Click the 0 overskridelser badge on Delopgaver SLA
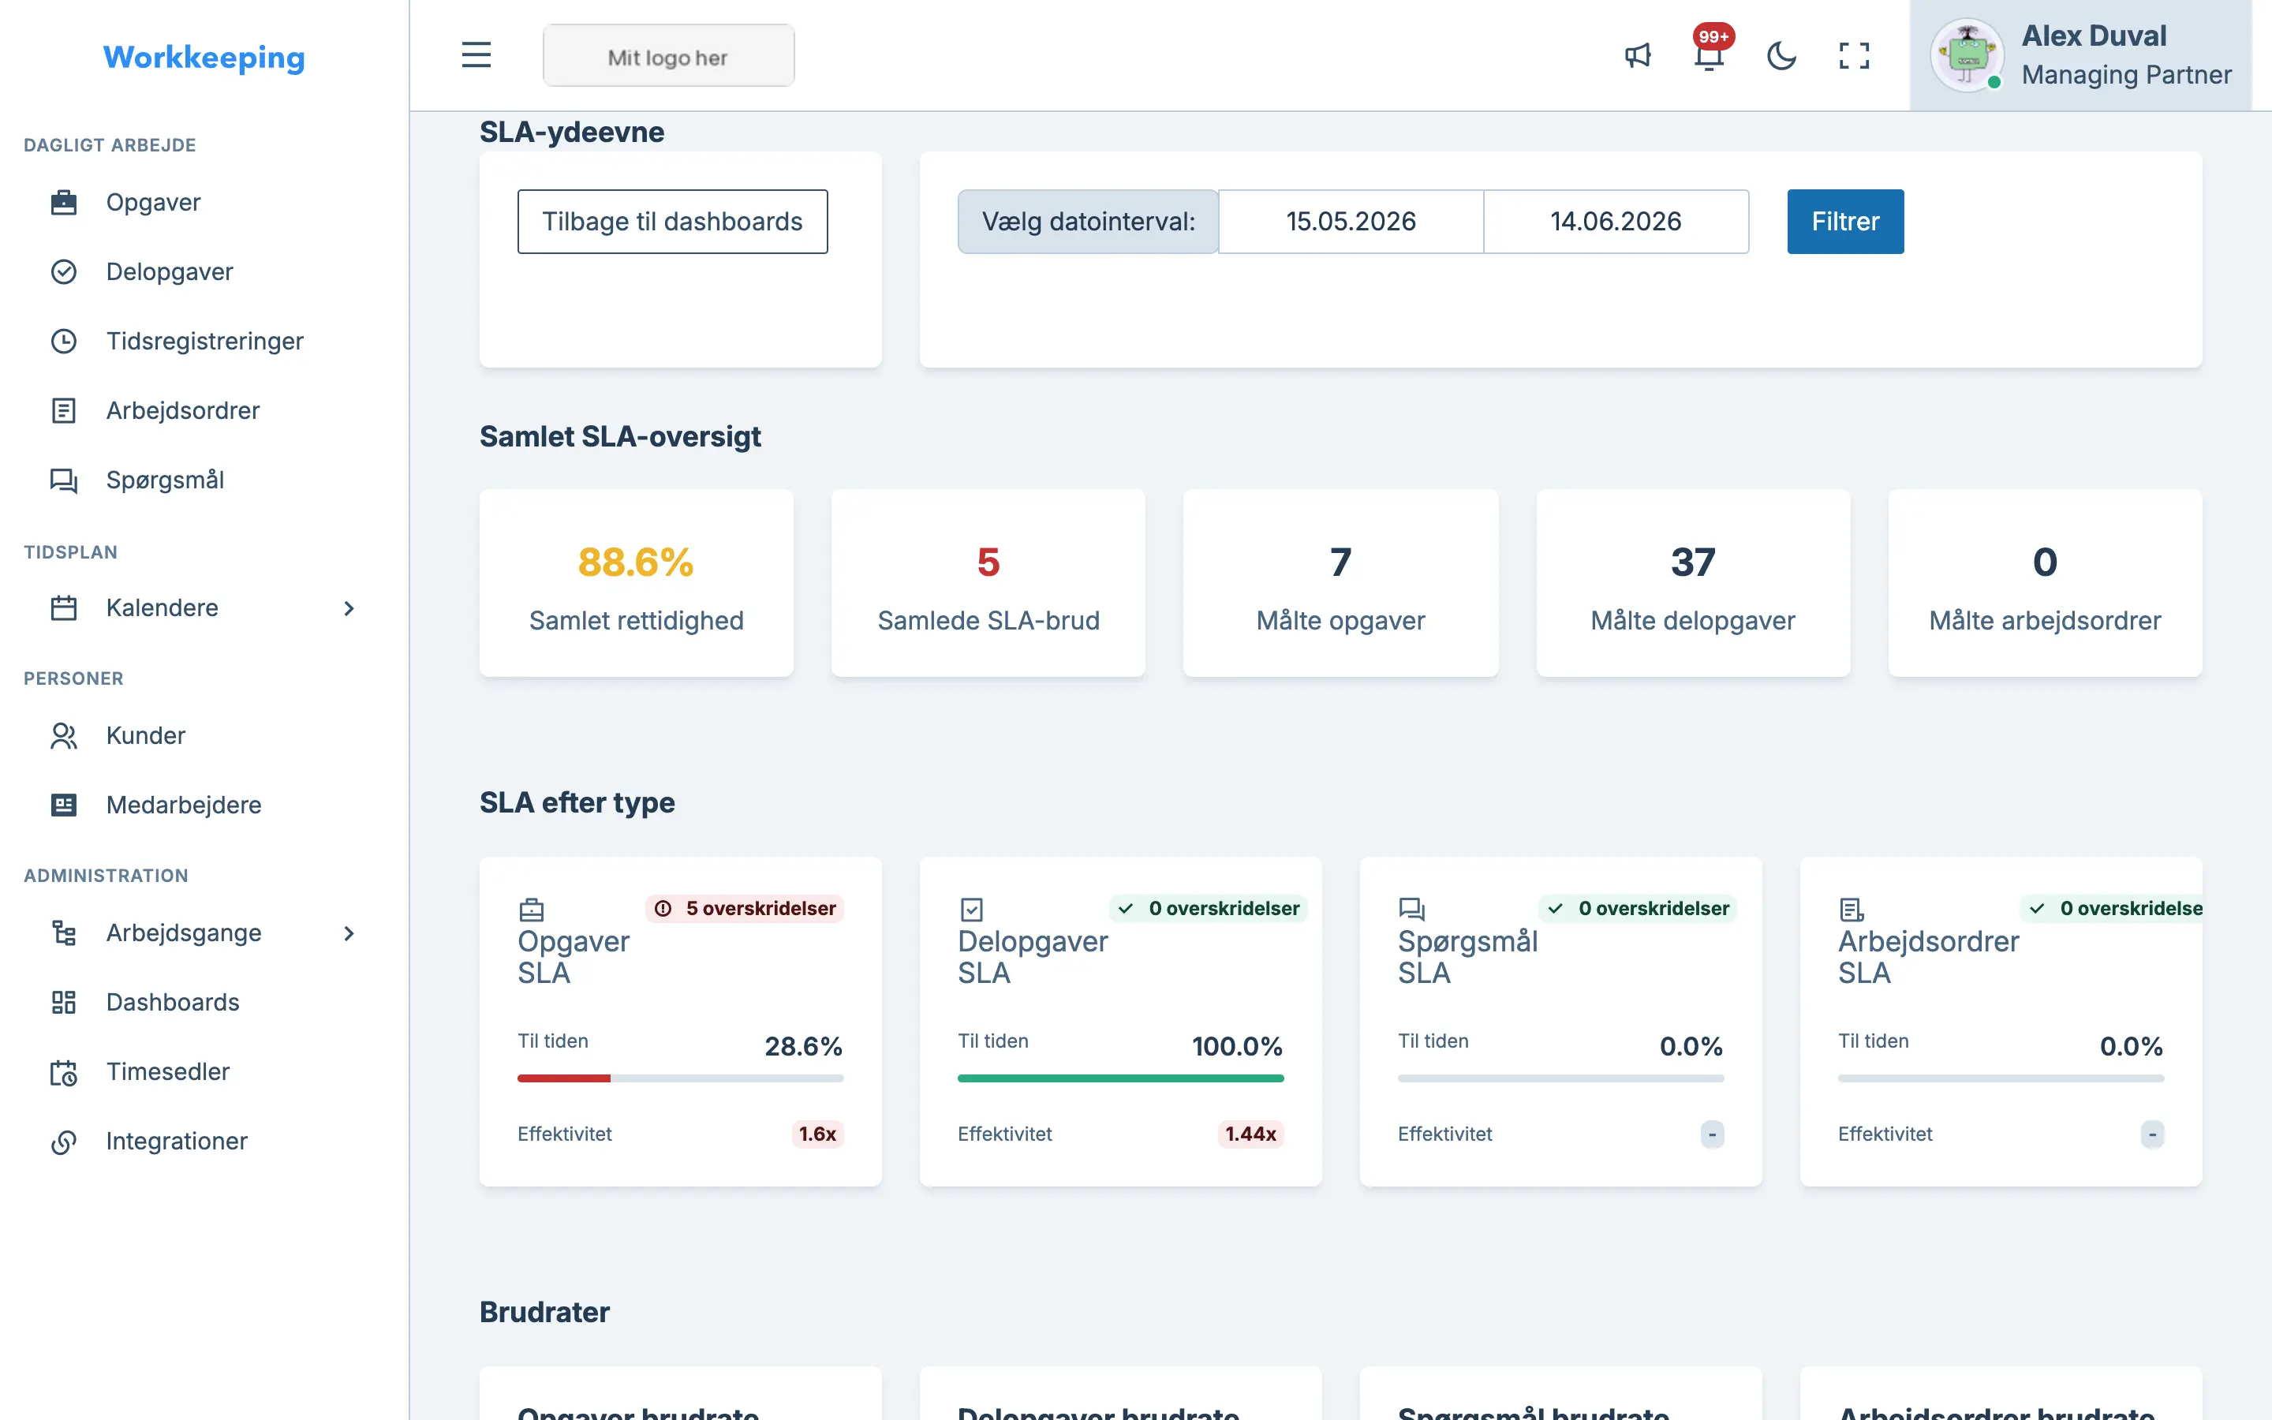2272x1420 pixels. [x=1209, y=909]
